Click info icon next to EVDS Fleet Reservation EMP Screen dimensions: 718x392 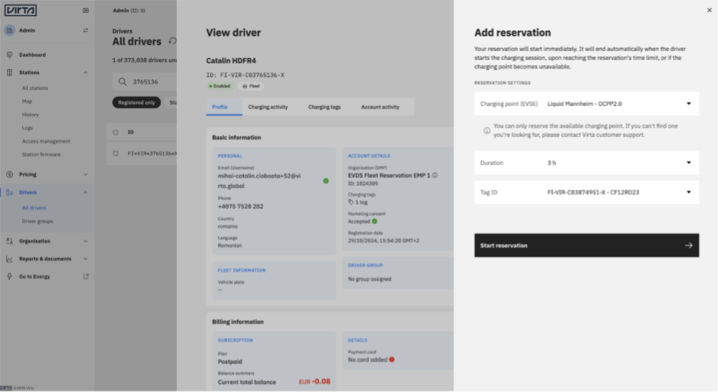tap(435, 175)
